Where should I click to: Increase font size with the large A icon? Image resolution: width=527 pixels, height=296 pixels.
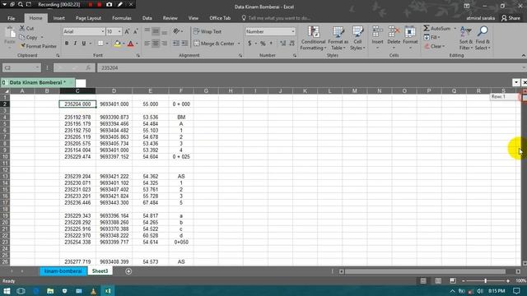pos(127,31)
